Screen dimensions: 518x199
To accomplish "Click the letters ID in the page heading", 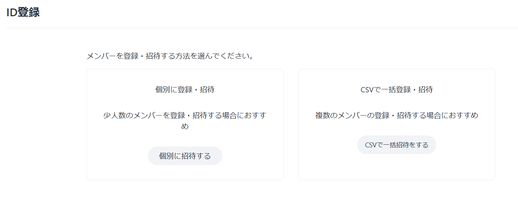I will point(11,12).
